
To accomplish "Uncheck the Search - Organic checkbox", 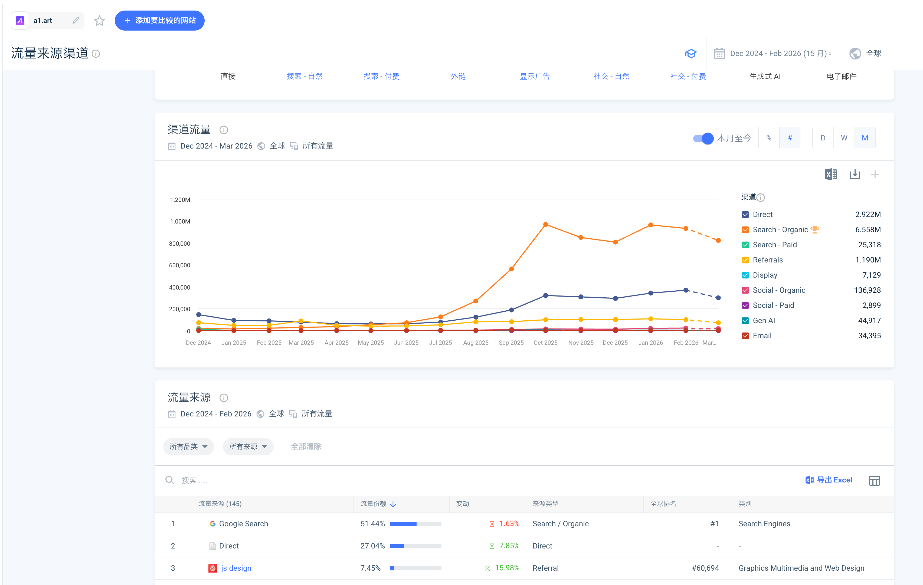I will coord(745,230).
